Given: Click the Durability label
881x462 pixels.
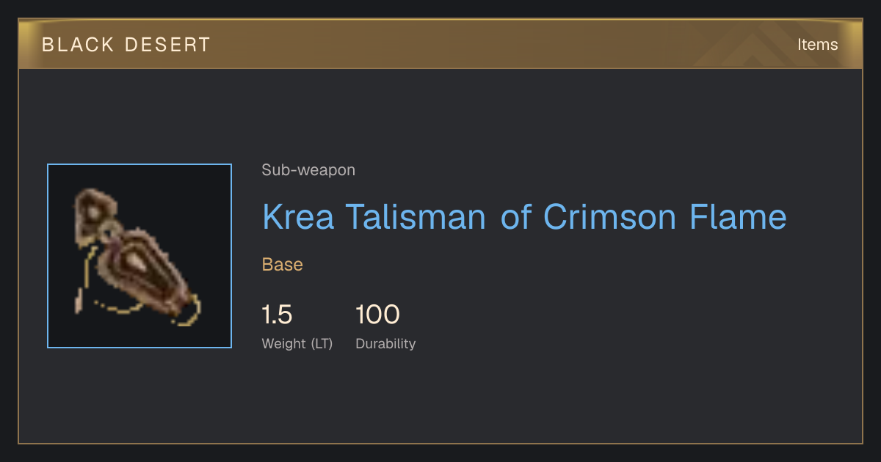Looking at the screenshot, I should point(385,344).
